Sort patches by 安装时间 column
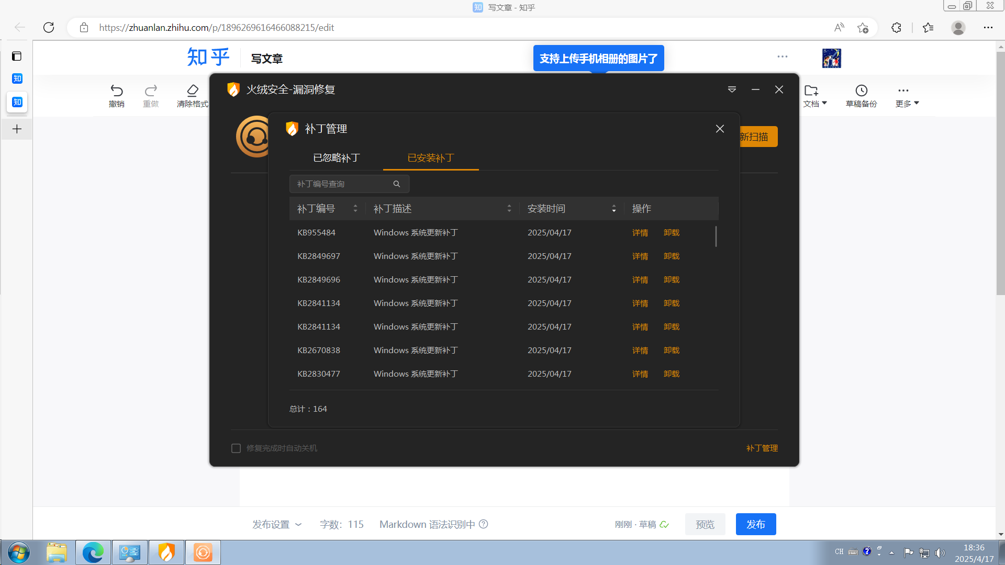Viewport: 1005px width, 565px height. pos(613,208)
